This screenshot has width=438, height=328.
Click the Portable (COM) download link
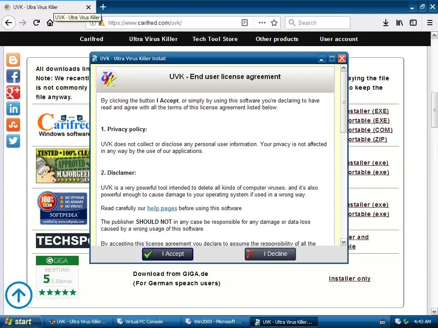tap(370, 130)
